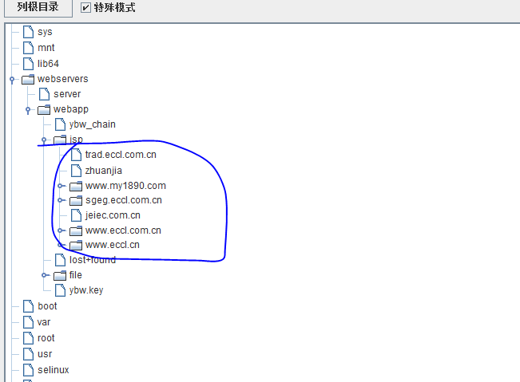Viewport: 520px width, 382px height.
Task: Select the jeiec.com.cn label
Action: pyautogui.click(x=113, y=215)
